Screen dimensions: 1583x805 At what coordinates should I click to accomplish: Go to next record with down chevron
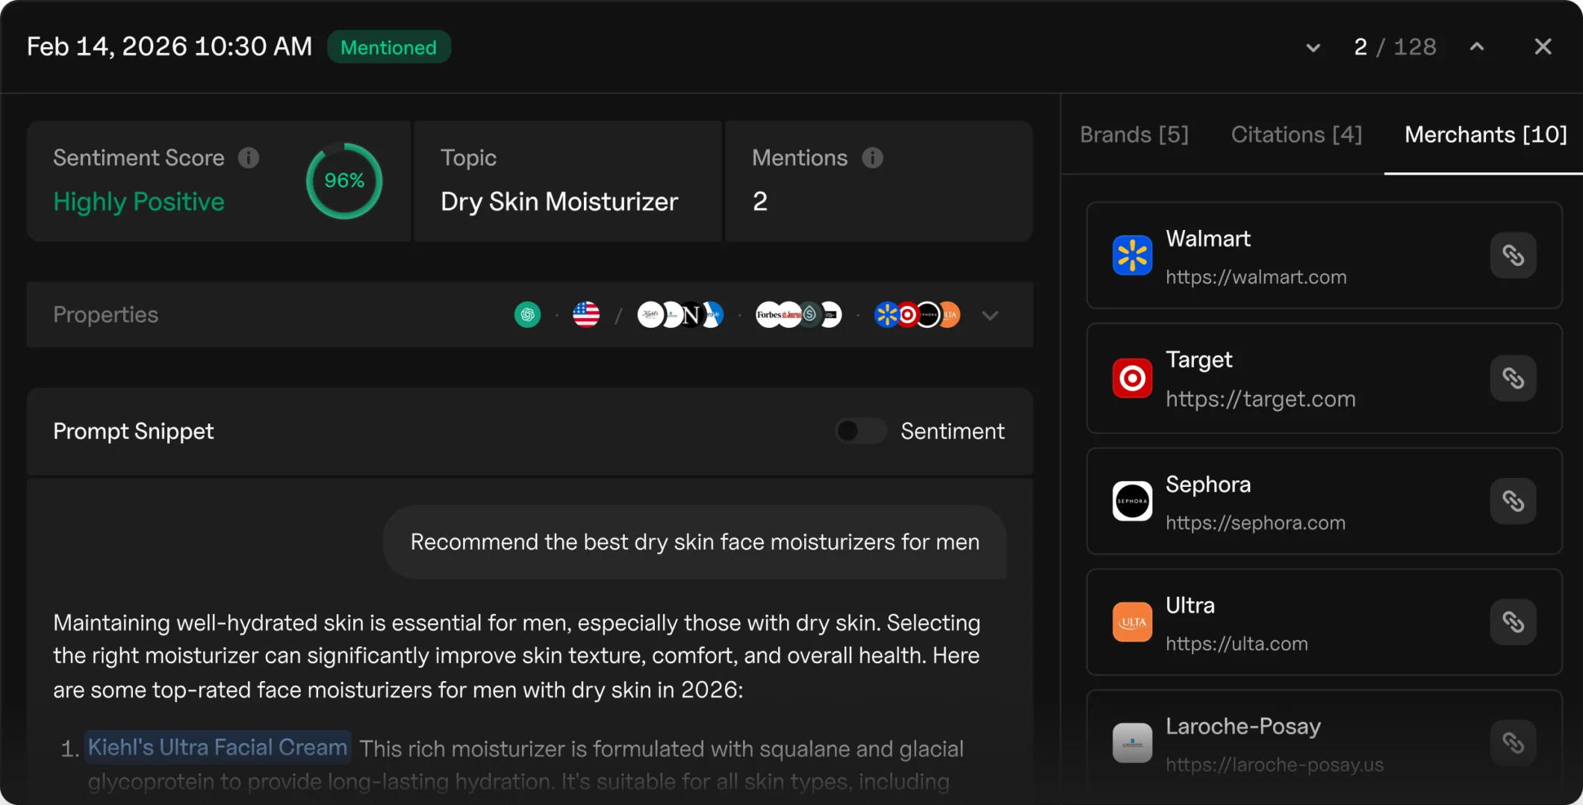1313,48
